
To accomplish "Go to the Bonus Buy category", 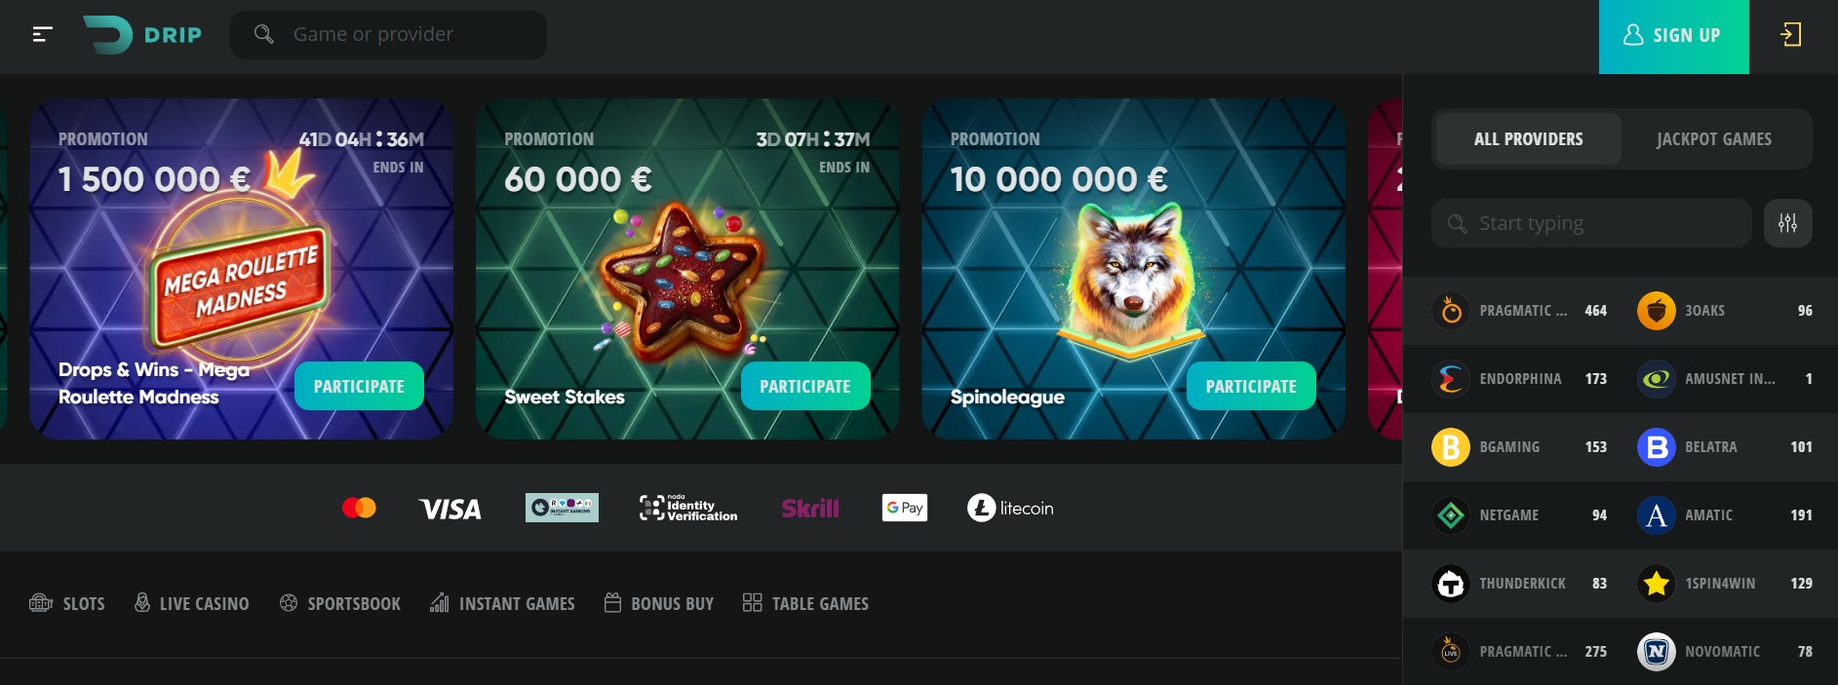I will tap(658, 604).
